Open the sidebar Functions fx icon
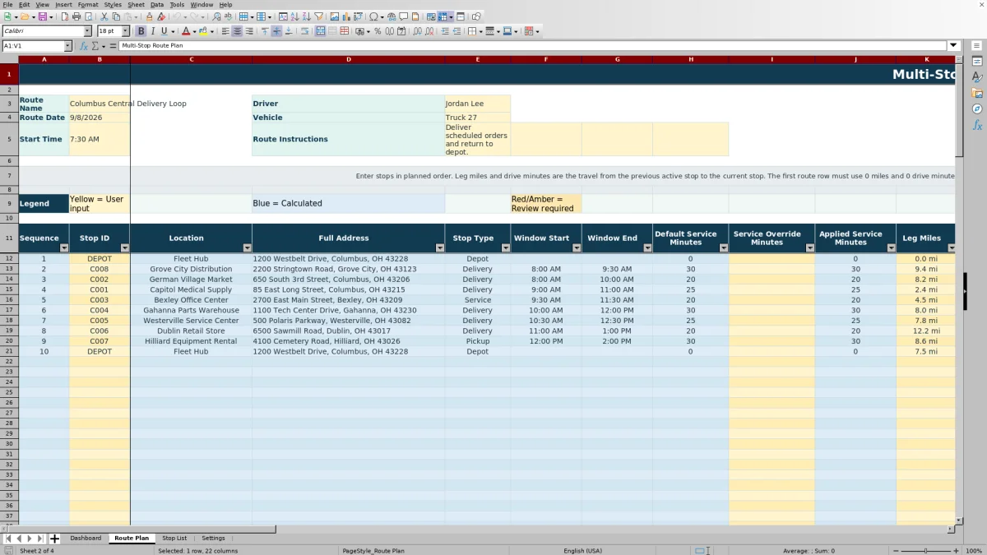The width and height of the screenshot is (987, 555). point(977,125)
